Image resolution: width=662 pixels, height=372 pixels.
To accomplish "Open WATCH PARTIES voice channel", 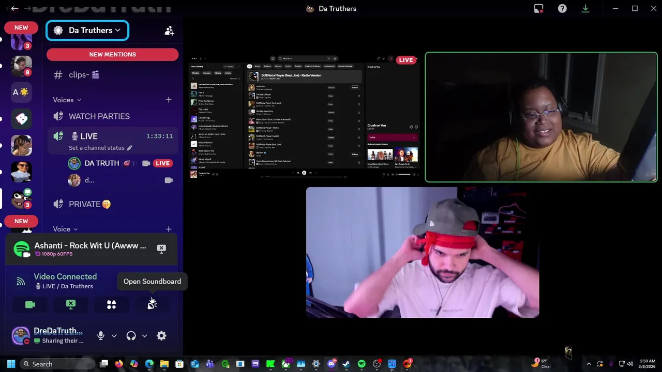I will [x=113, y=116].
